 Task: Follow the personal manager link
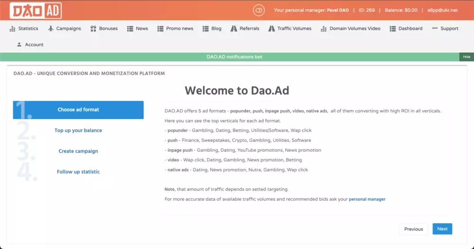pyautogui.click(x=367, y=199)
